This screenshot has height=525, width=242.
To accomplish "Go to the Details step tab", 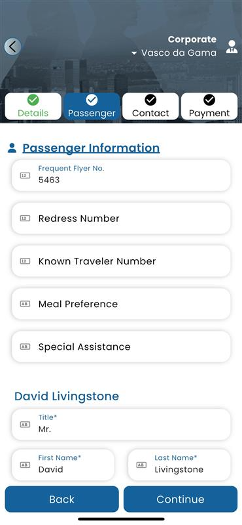I will coord(33,106).
